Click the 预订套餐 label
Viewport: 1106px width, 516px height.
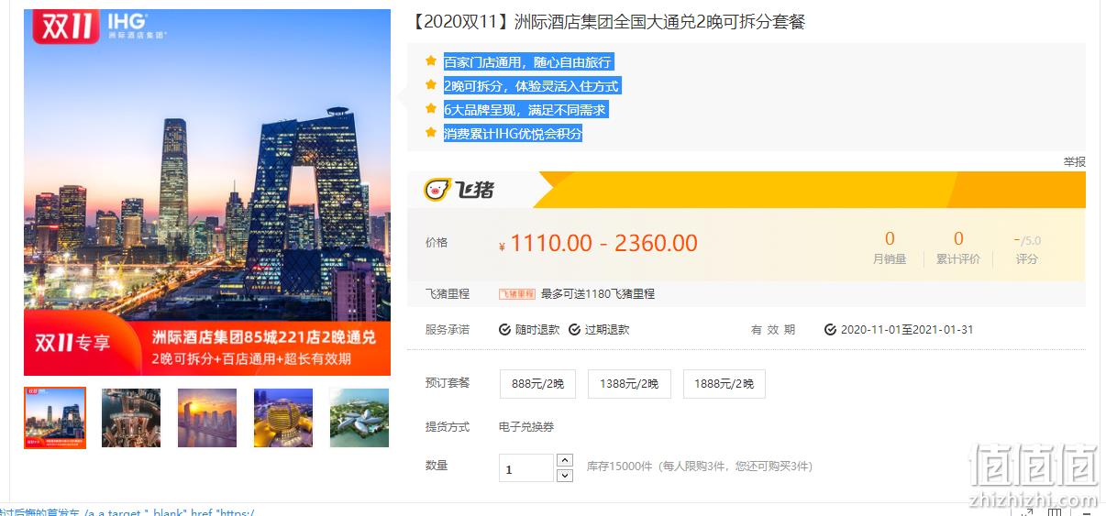[x=448, y=383]
